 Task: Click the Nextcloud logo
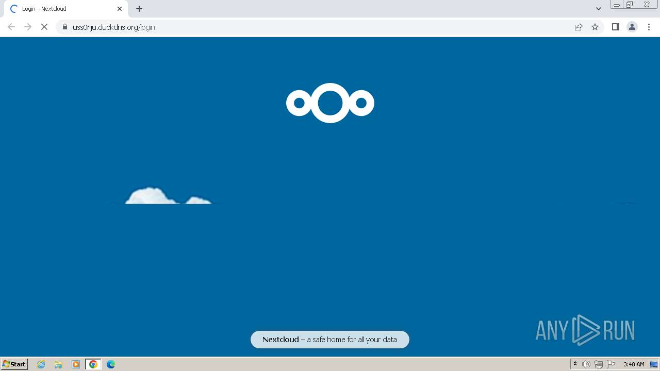coord(330,103)
